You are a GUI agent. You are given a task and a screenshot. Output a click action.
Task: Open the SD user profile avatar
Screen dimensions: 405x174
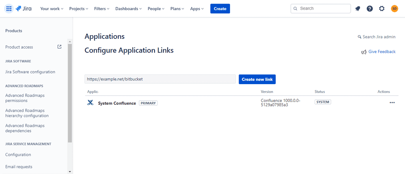394,8
